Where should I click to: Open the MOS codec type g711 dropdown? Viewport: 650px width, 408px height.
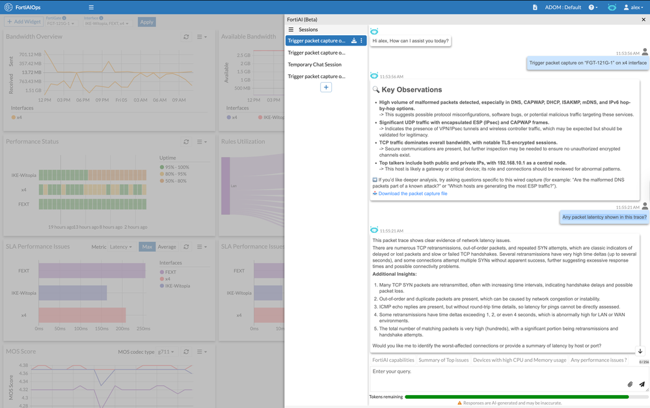[x=165, y=351]
